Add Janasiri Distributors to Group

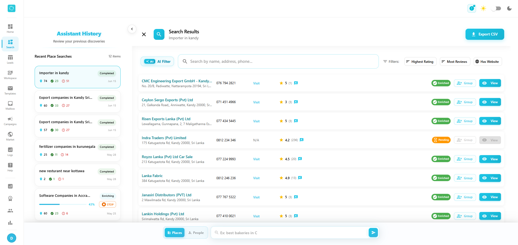(x=465, y=197)
